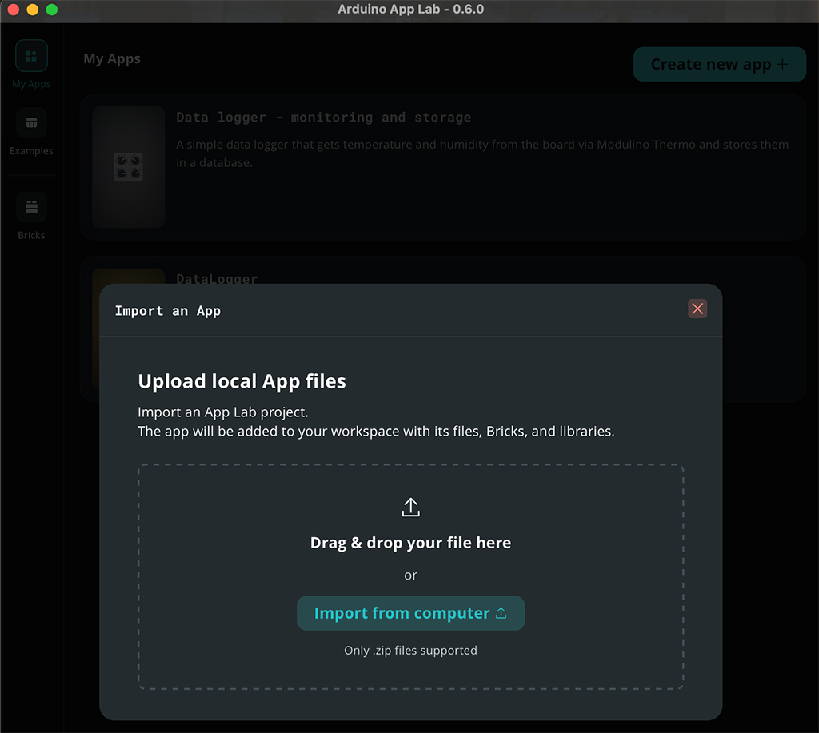Close the window with the red macOS button
This screenshot has width=819, height=733.
[x=13, y=10]
